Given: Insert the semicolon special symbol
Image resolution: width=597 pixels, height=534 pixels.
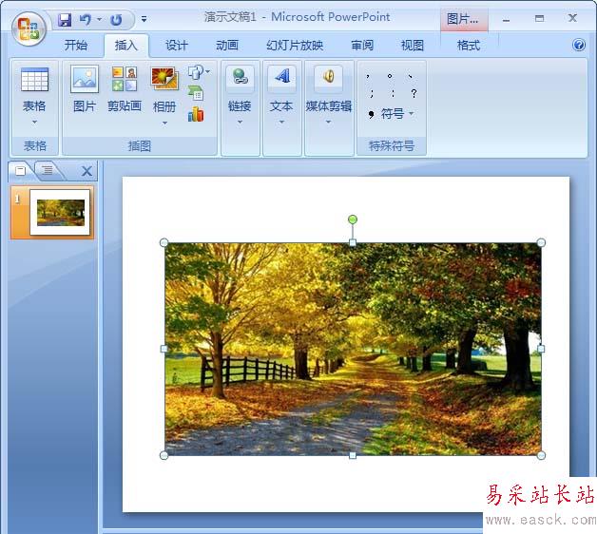Looking at the screenshot, I should tap(372, 93).
